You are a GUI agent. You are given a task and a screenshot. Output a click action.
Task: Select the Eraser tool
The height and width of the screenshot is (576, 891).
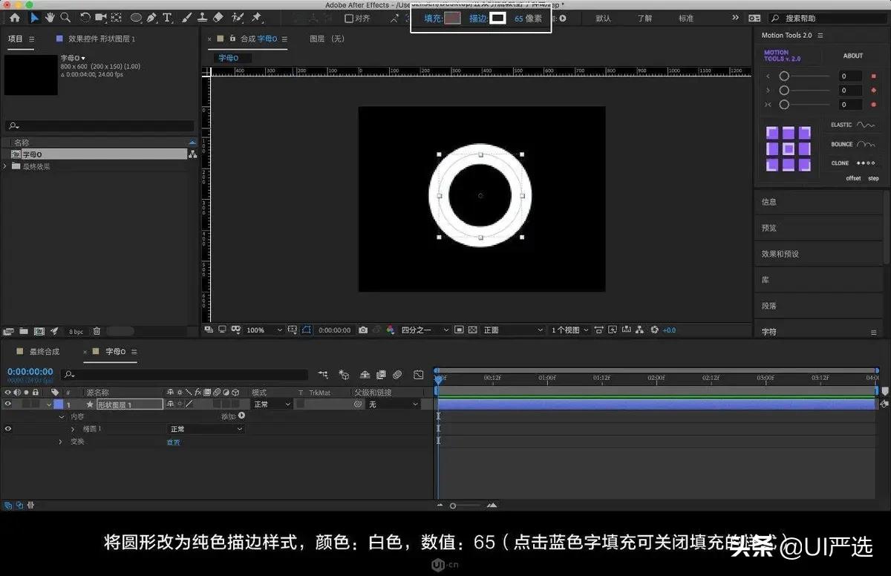coord(217,16)
